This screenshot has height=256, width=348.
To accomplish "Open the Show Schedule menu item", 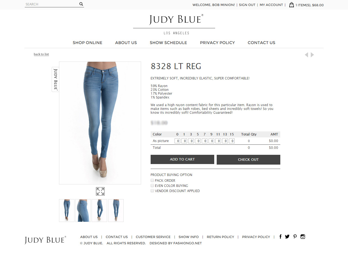I will tap(168, 43).
